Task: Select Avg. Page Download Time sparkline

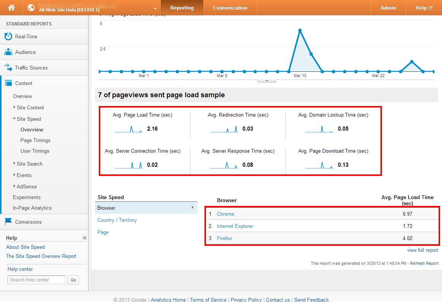Action: 319,165
